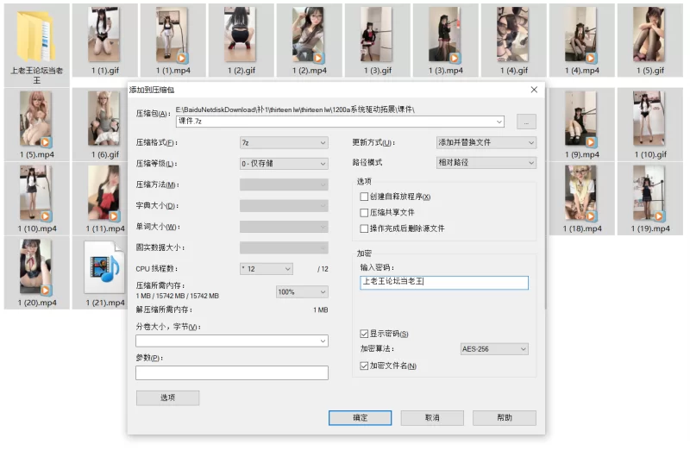The height and width of the screenshot is (450, 690).
Task: Click the 1 (1).gif file thumbnail
Action: 104,36
